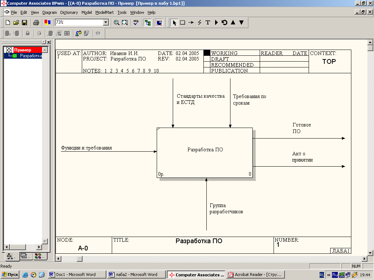Image resolution: width=374 pixels, height=280 pixels.
Task: Select the Text tool
Action: click(x=208, y=23)
